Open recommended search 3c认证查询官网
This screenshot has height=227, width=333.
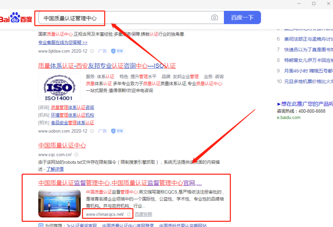click(x=82, y=225)
